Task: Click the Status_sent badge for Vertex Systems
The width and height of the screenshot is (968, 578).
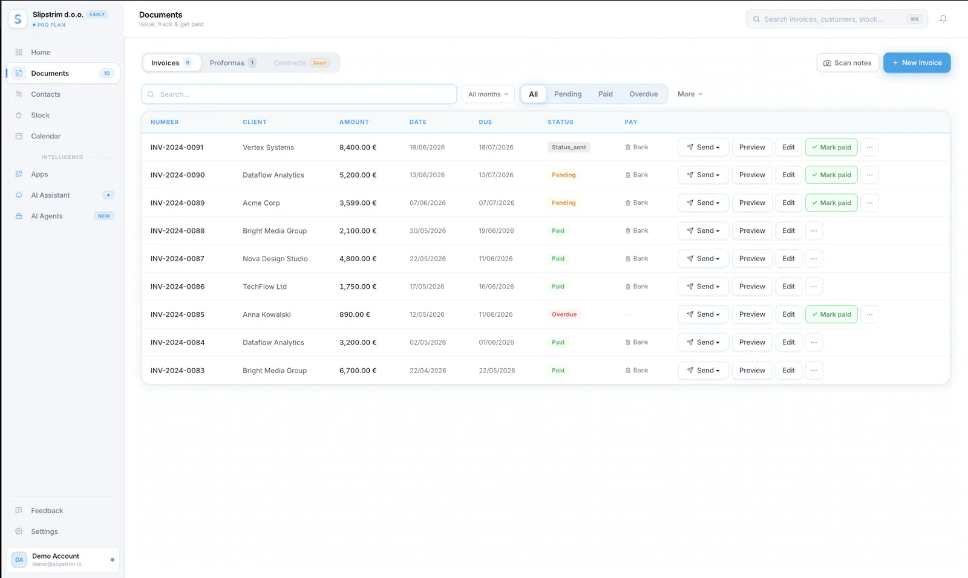Action: coord(569,147)
